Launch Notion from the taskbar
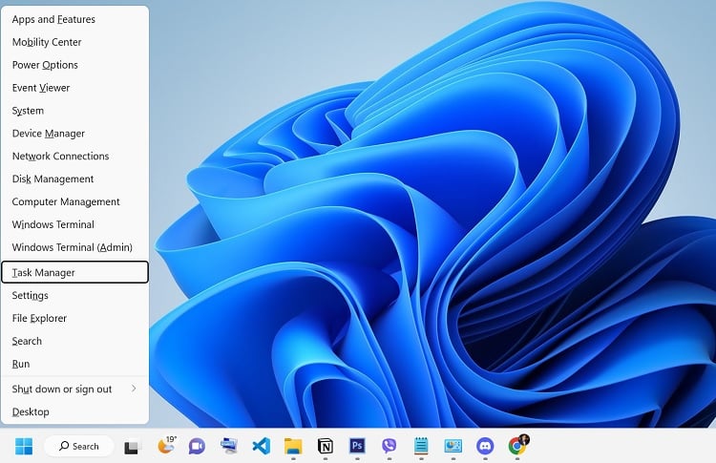The height and width of the screenshot is (463, 716). (x=325, y=446)
